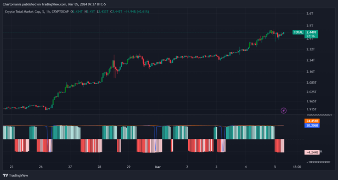
Task: Click the blue 20.206B indicator value label
Action: (312, 125)
